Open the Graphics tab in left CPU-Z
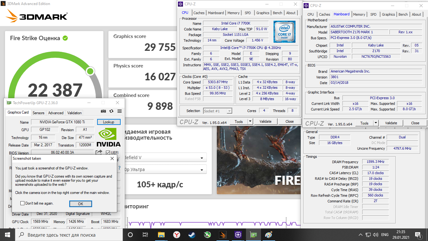Image resolution: width=428 pixels, height=241 pixels. (263, 13)
